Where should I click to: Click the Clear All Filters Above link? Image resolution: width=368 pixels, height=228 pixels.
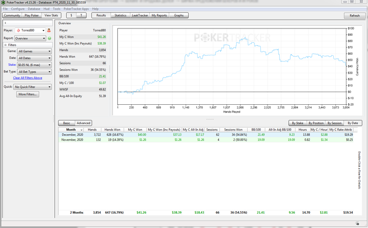(x=28, y=78)
